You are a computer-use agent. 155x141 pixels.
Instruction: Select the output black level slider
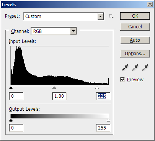(11, 120)
